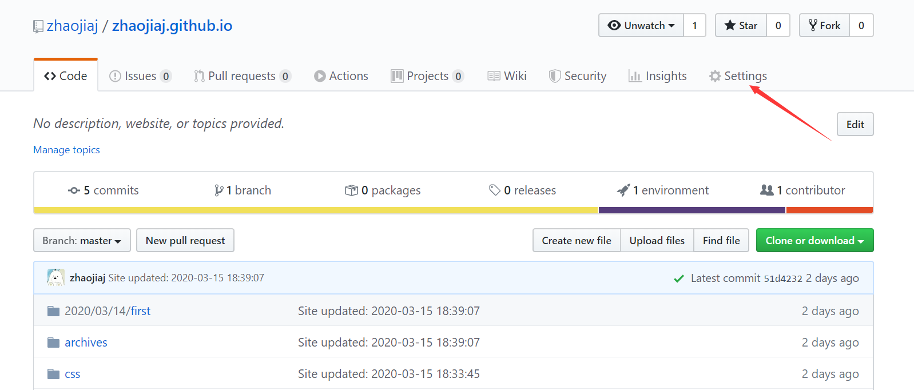Click the Issues circle icon
Image resolution: width=914 pixels, height=390 pixels.
[115, 76]
